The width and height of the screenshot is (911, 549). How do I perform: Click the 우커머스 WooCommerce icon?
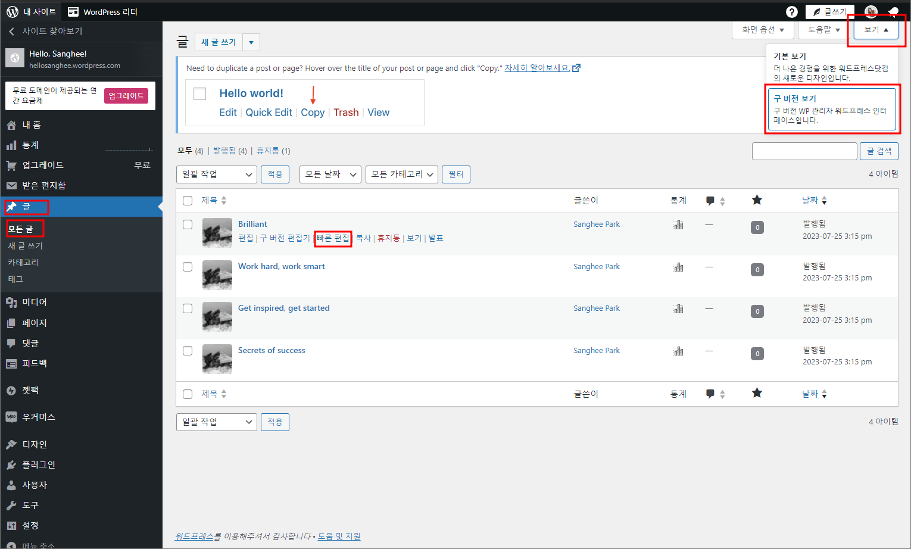[11, 417]
